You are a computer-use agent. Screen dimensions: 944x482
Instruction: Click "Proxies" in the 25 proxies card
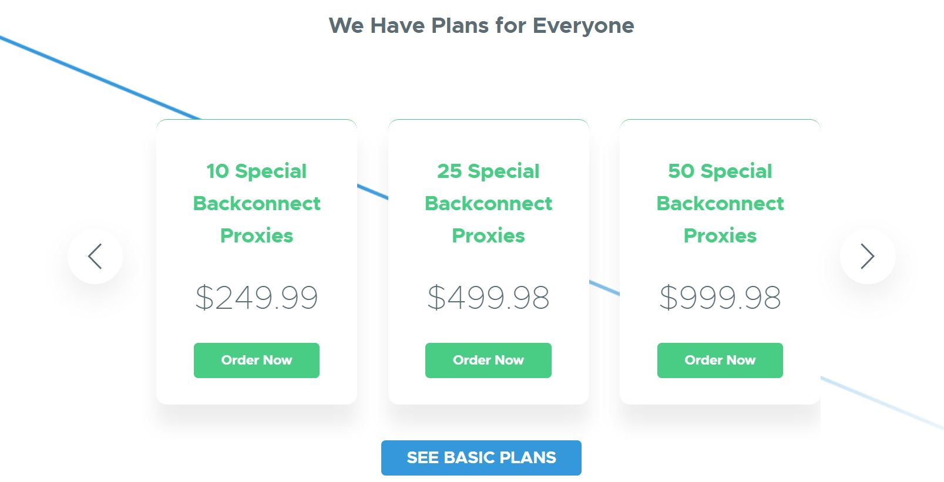click(488, 236)
